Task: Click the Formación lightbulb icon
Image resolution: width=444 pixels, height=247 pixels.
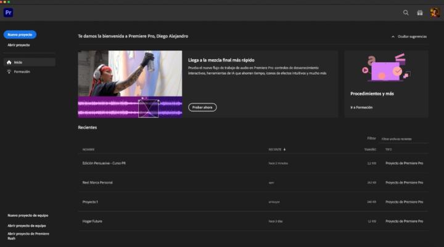Action: (8, 71)
